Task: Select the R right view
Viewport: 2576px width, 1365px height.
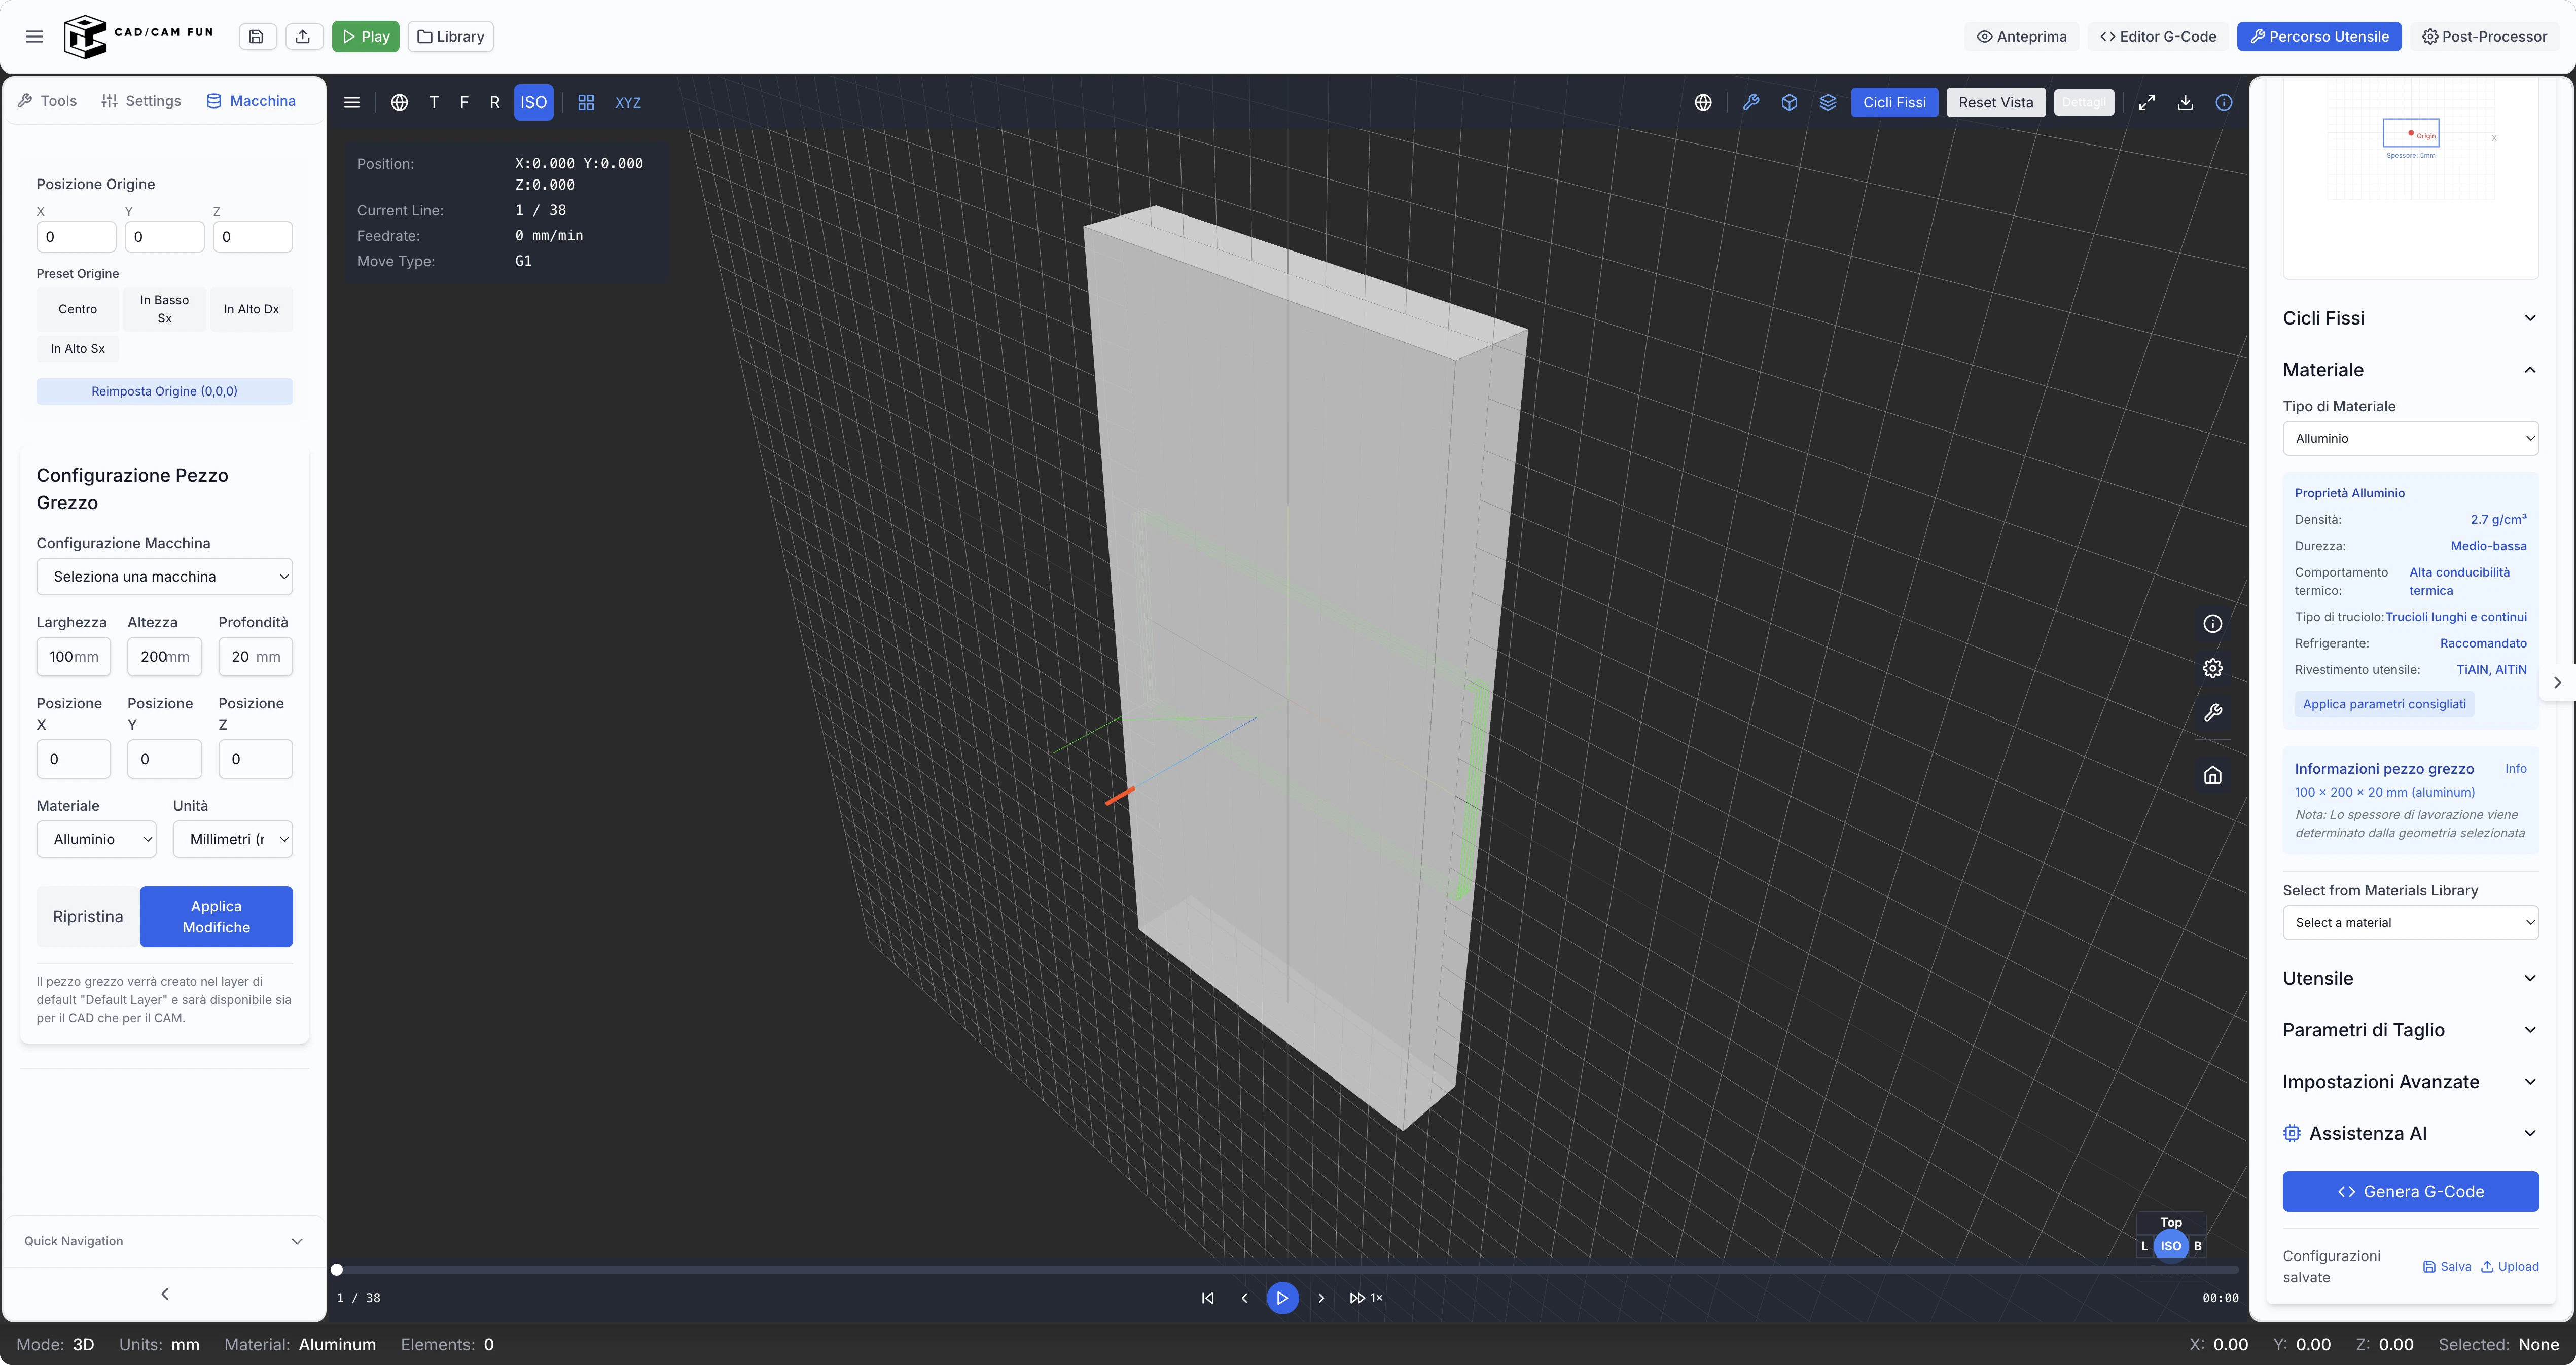Action: tap(494, 103)
